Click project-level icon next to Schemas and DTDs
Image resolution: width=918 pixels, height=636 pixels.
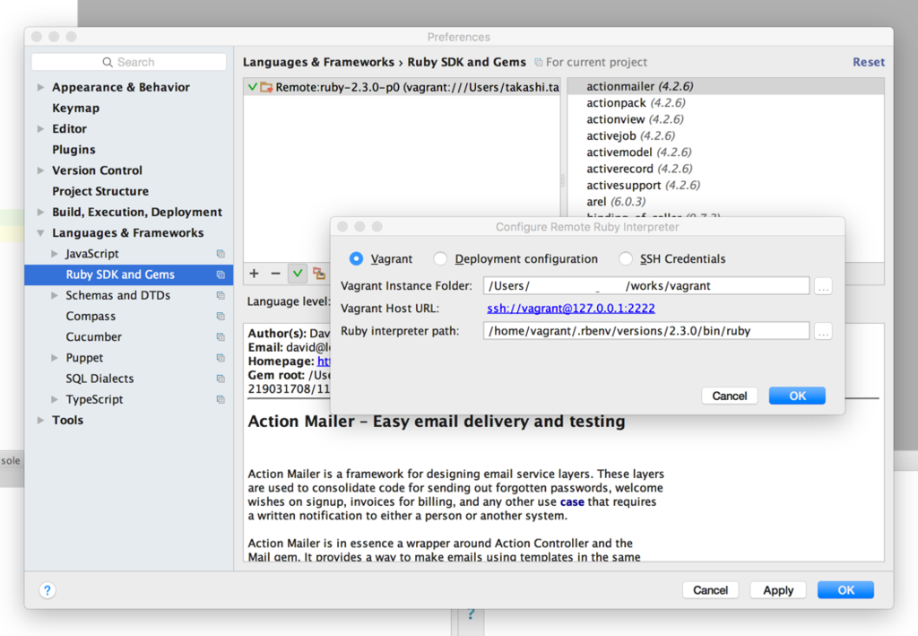pos(221,295)
